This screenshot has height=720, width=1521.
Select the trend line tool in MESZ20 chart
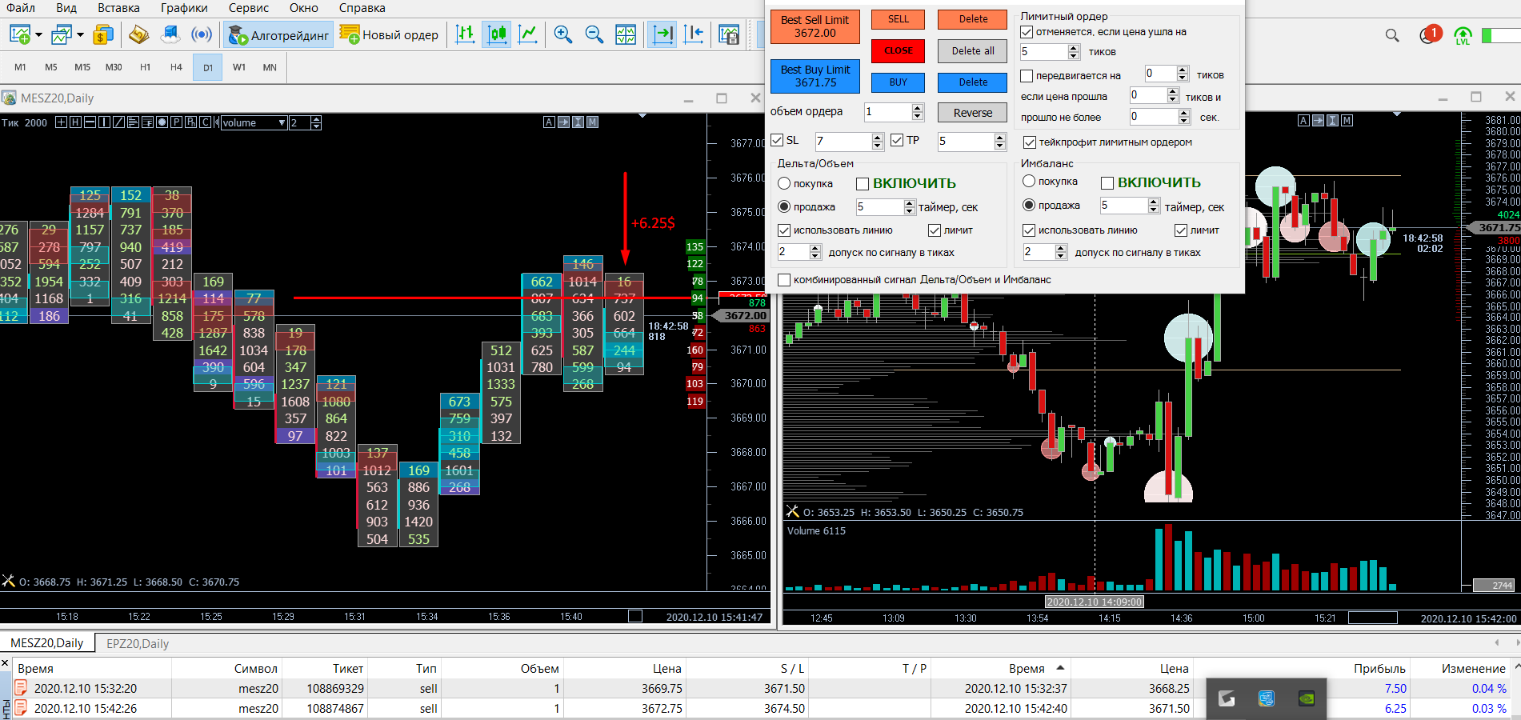point(118,122)
